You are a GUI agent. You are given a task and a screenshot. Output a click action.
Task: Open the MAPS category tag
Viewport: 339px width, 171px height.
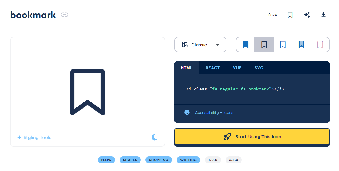point(106,160)
